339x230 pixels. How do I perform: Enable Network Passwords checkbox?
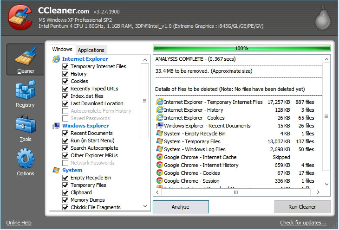(x=65, y=163)
